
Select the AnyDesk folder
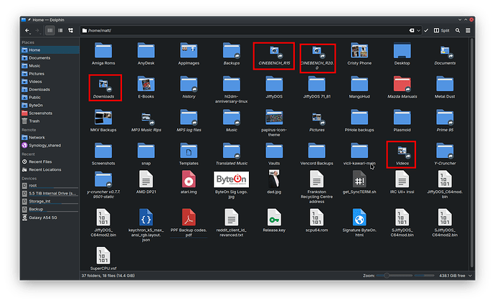tap(146, 54)
